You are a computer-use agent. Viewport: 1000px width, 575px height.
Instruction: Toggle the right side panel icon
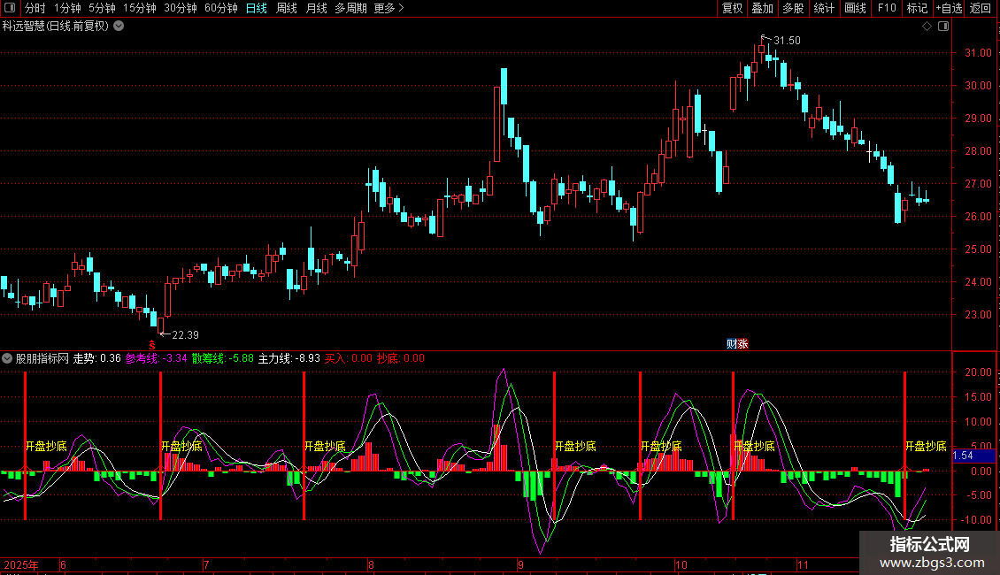click(x=943, y=27)
